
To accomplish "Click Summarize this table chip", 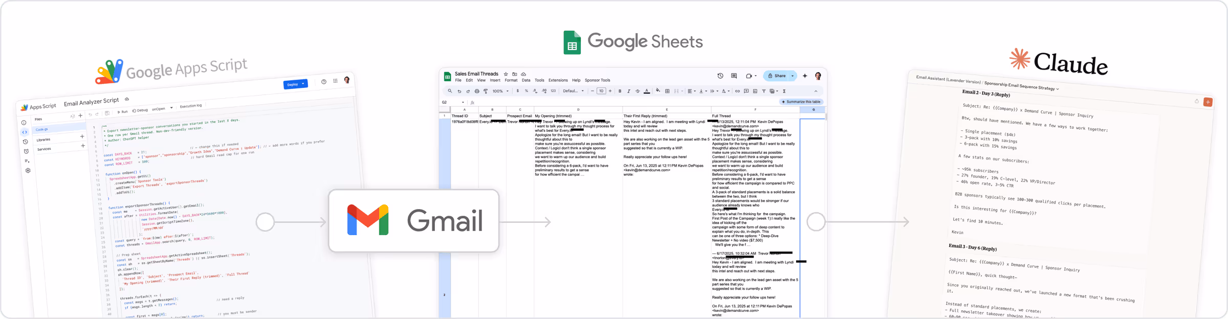I will pos(801,102).
